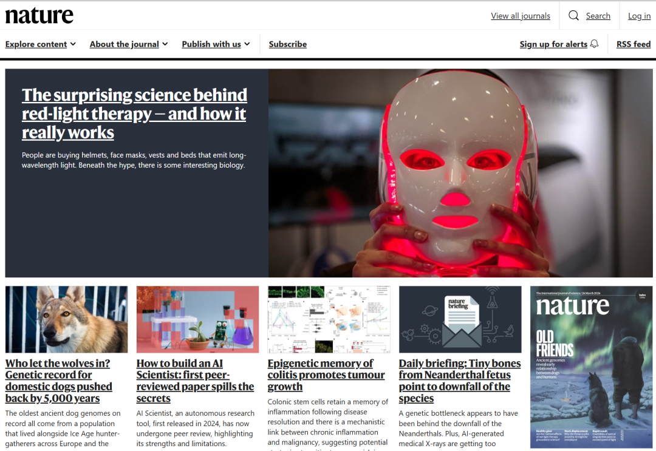Open the epigenetic figure panels thumbnail
The image size is (656, 451).
pos(329,319)
